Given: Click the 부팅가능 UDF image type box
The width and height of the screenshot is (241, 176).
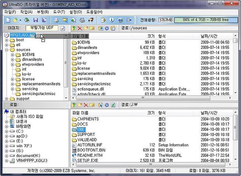Looking at the screenshot, I should tap(42, 28).
